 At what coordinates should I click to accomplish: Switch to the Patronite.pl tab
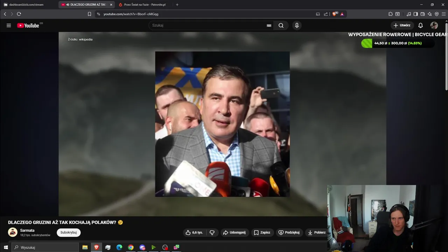(x=144, y=5)
